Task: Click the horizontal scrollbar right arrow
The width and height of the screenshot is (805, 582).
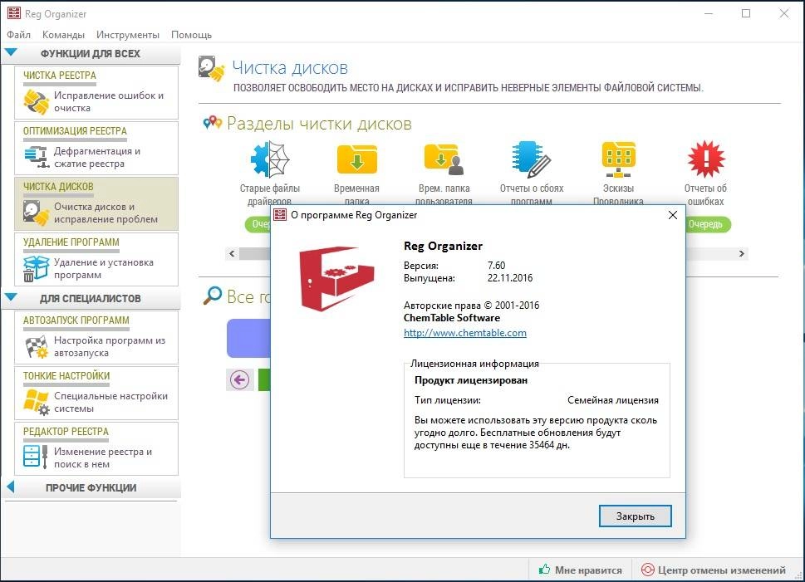Action: pos(741,253)
